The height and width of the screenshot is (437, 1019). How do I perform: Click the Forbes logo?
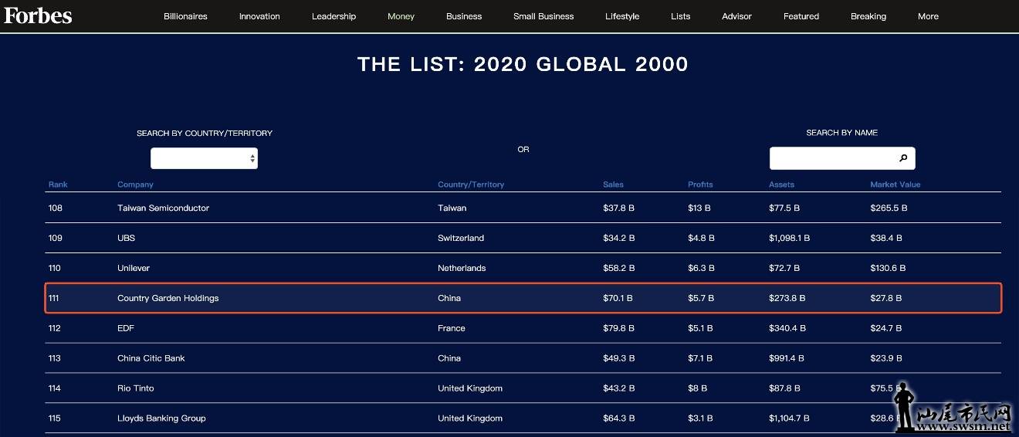(38, 15)
